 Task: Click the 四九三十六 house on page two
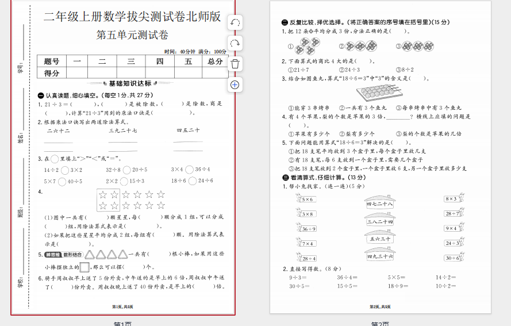[x=380, y=255]
